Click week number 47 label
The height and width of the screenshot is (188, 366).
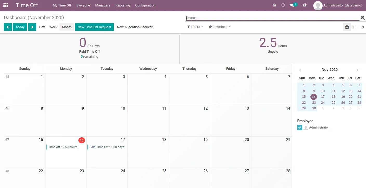(x=7, y=140)
